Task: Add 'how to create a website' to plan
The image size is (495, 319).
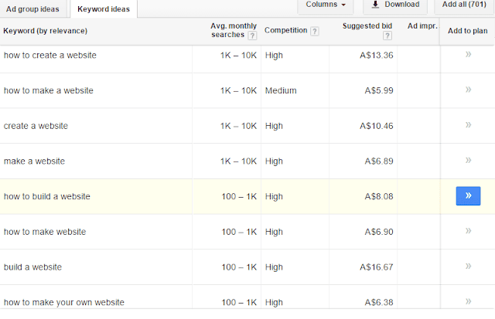Action: [x=468, y=55]
